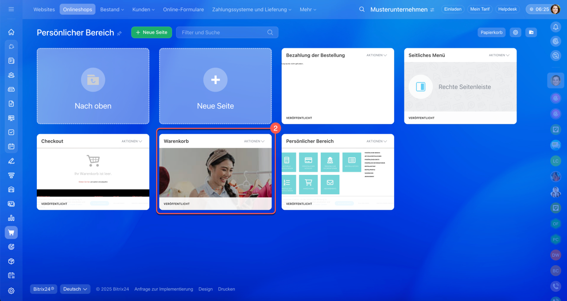Click the Bitrix24 footer button
567x301 pixels.
pos(44,289)
